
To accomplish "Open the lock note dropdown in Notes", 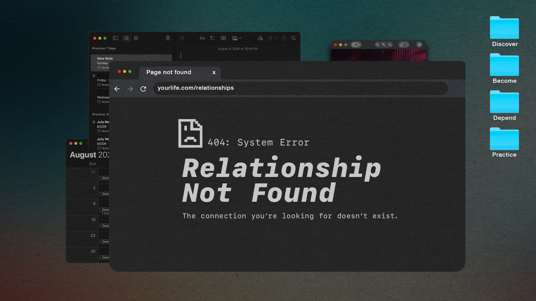I will tap(272, 38).
